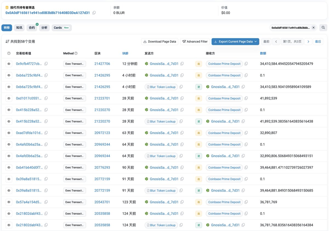The image size is (329, 231).
Task: Switch to the 知讯 tab
Action: (19, 28)
